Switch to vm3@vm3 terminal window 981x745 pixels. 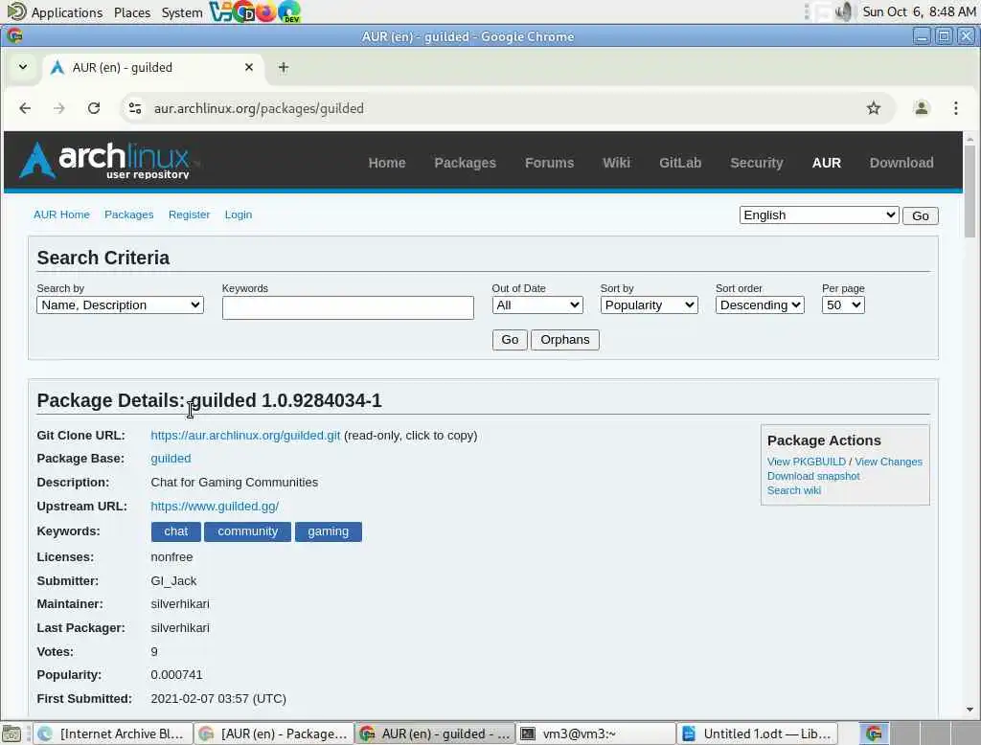point(596,734)
